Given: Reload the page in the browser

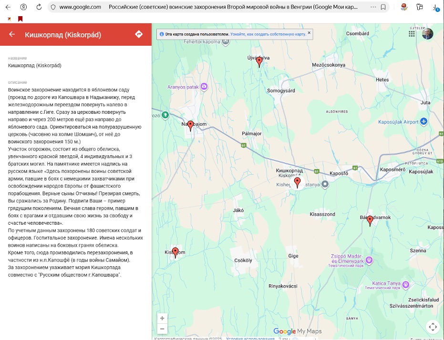Looking at the screenshot, I should pyautogui.click(x=39, y=7).
